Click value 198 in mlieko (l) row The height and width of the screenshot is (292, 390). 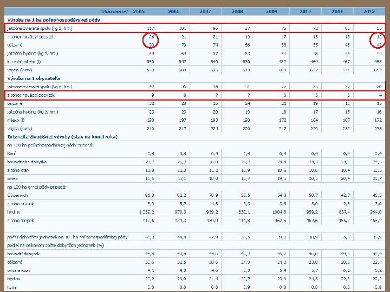pyautogui.click(x=151, y=120)
